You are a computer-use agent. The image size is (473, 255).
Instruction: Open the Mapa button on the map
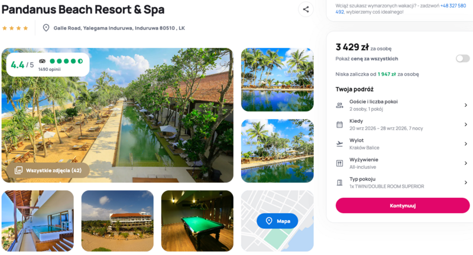click(x=277, y=221)
